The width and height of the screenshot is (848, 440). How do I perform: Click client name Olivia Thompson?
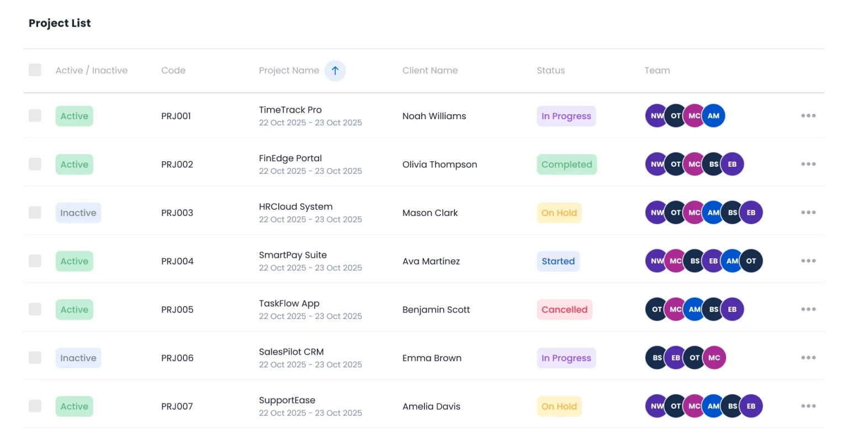[440, 165]
